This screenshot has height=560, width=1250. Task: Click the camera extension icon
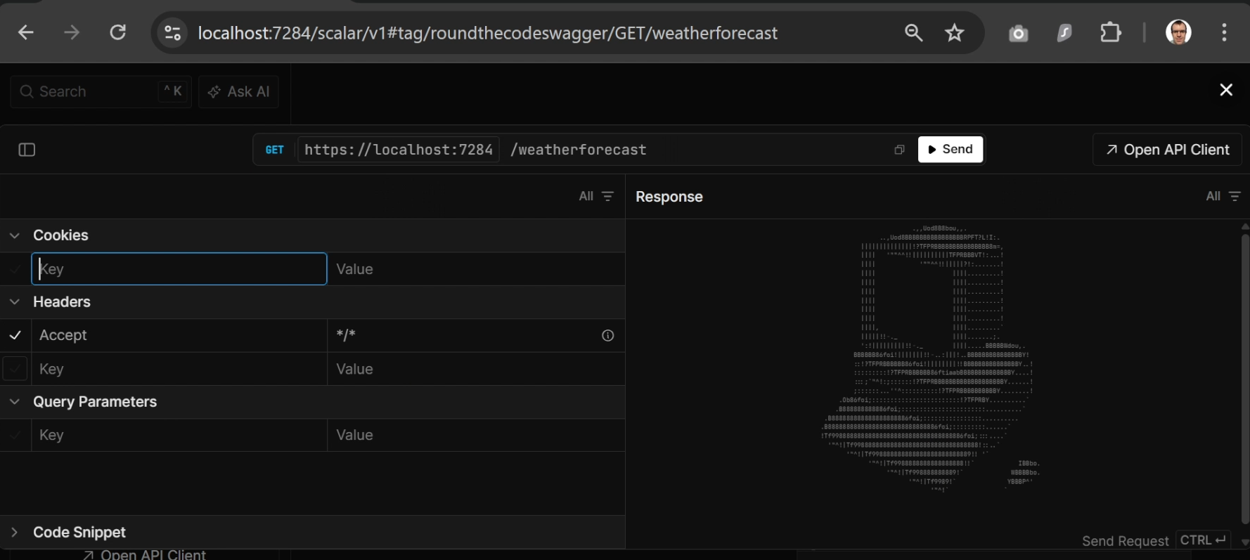tap(1018, 33)
